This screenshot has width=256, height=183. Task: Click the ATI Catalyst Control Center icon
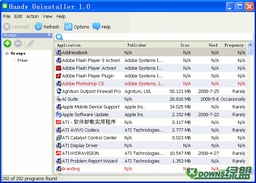[x=59, y=138]
